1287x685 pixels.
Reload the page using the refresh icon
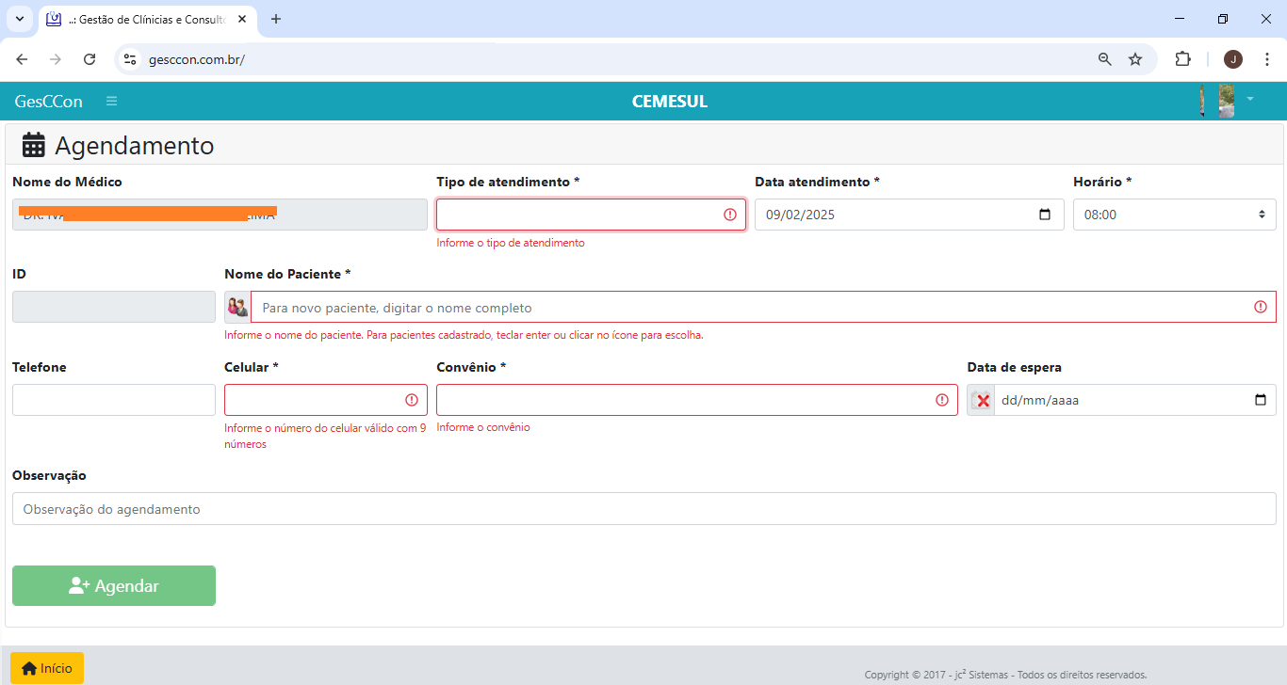point(90,59)
